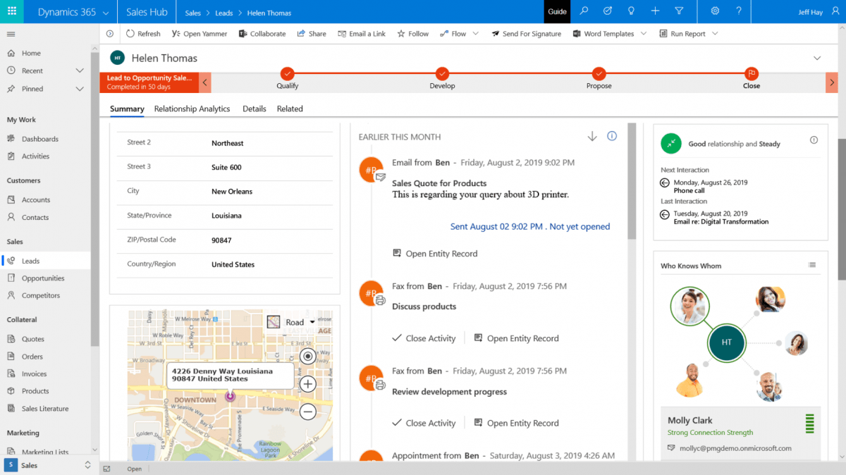Click the lightbulb assistant icon
846x475 pixels.
(x=632, y=11)
